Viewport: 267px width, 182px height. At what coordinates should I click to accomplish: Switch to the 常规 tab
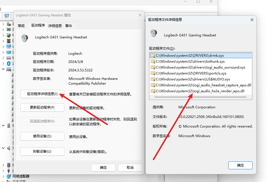click(21, 26)
